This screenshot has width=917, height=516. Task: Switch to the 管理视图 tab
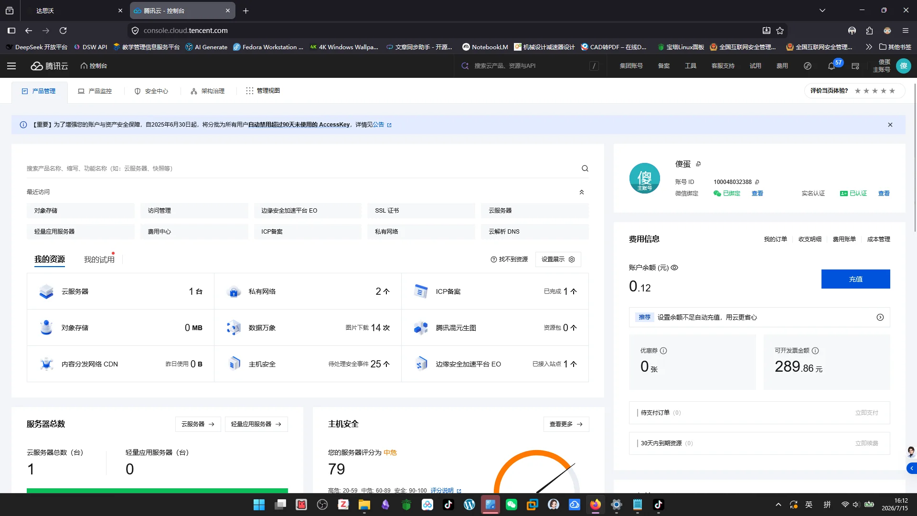(x=263, y=91)
